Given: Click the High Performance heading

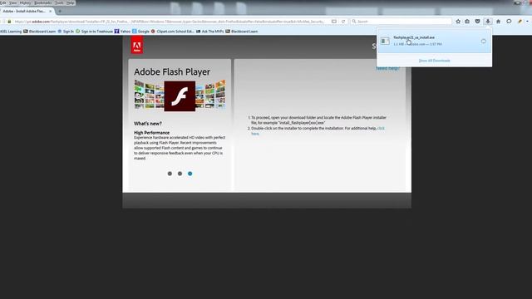Looking at the screenshot, I should pos(151,133).
